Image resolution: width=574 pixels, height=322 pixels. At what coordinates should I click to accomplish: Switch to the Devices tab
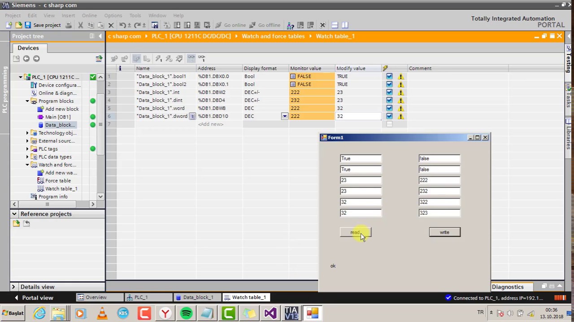point(28,48)
